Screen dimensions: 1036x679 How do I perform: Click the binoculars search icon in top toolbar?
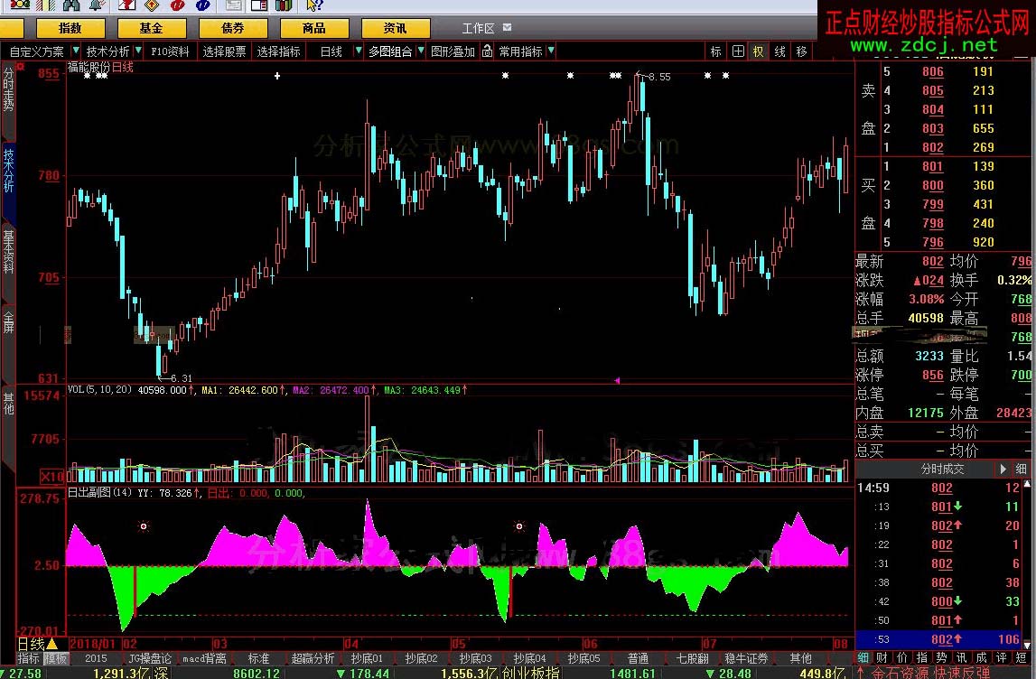[x=71, y=6]
